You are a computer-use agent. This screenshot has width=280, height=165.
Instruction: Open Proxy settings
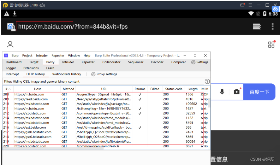tap(104, 74)
